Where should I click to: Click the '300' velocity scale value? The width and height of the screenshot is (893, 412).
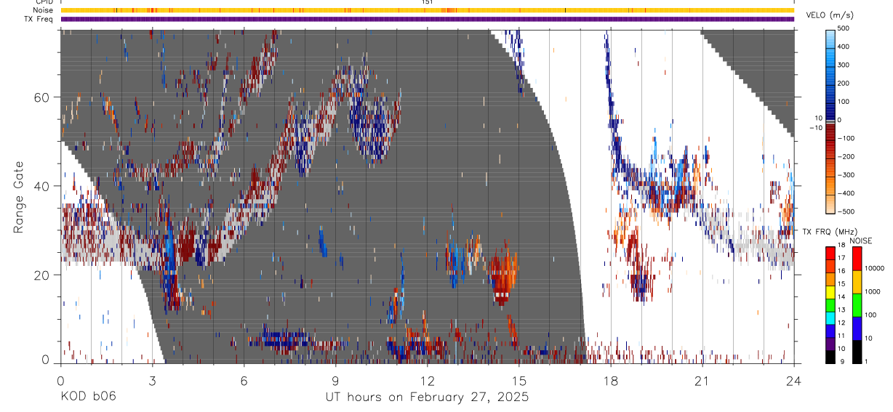pos(844,65)
